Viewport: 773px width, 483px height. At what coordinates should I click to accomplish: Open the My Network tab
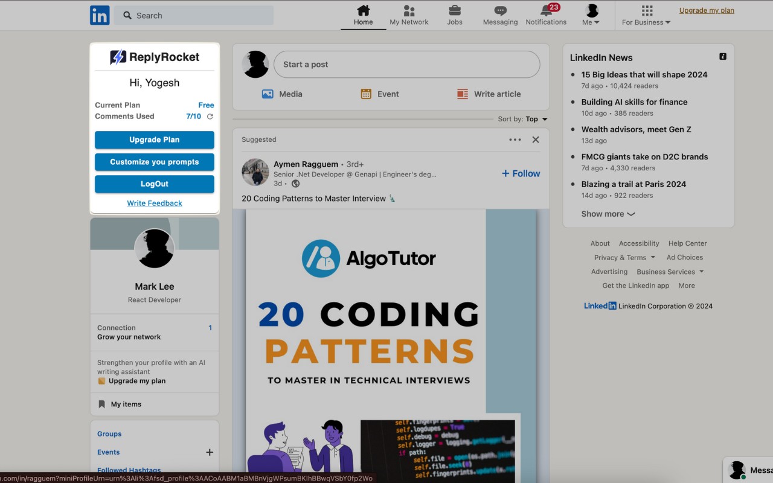tap(409, 15)
